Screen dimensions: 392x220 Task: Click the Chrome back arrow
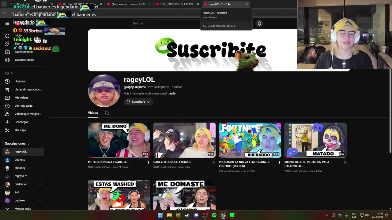pos(4,13)
